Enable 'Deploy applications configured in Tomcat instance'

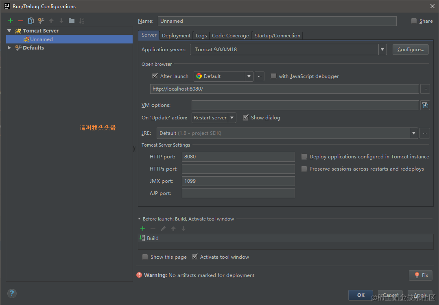coord(304,156)
